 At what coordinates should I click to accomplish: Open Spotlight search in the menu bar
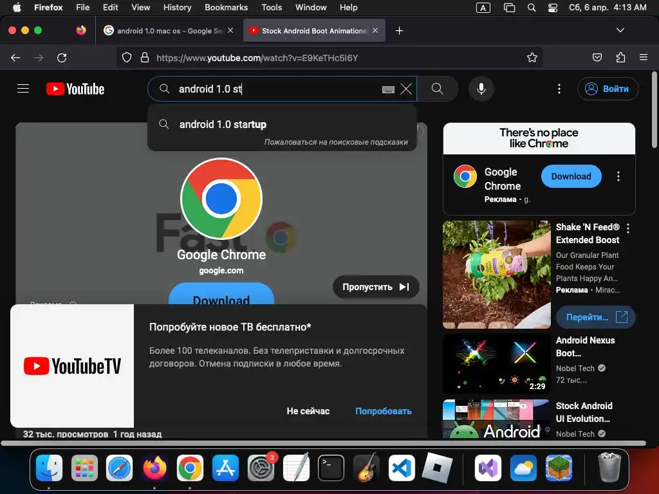click(532, 8)
